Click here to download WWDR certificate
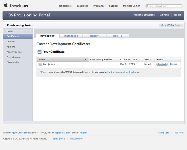187x150 pixels. pyautogui.click(x=124, y=72)
